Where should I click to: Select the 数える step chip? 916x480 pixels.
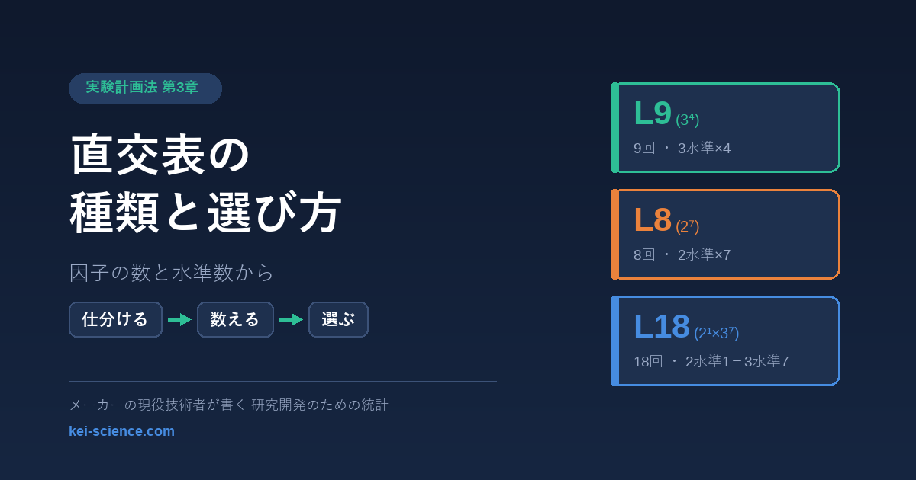point(235,319)
